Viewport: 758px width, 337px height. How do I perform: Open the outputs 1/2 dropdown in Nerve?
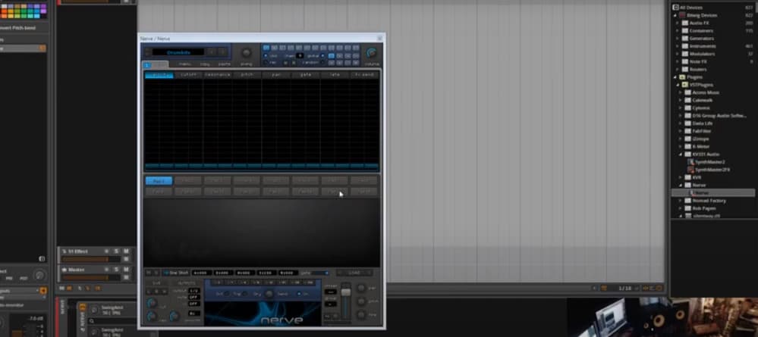tap(193, 291)
